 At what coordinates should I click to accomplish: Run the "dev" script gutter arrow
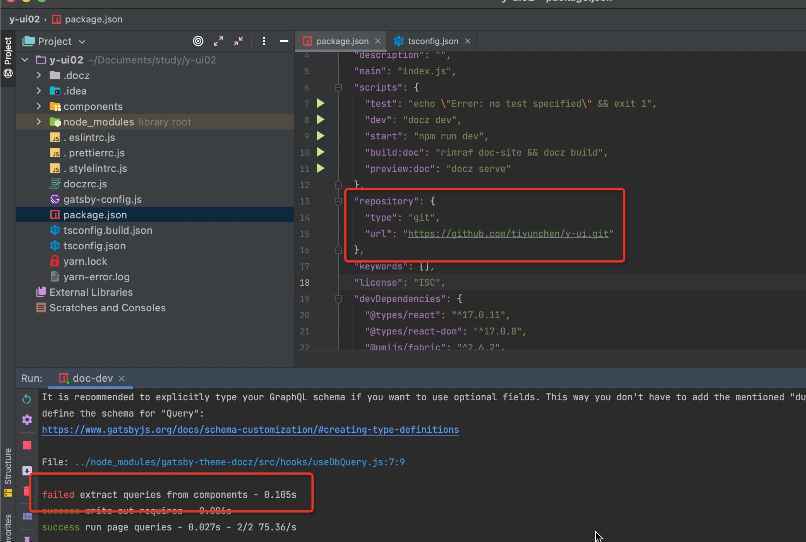[321, 120]
